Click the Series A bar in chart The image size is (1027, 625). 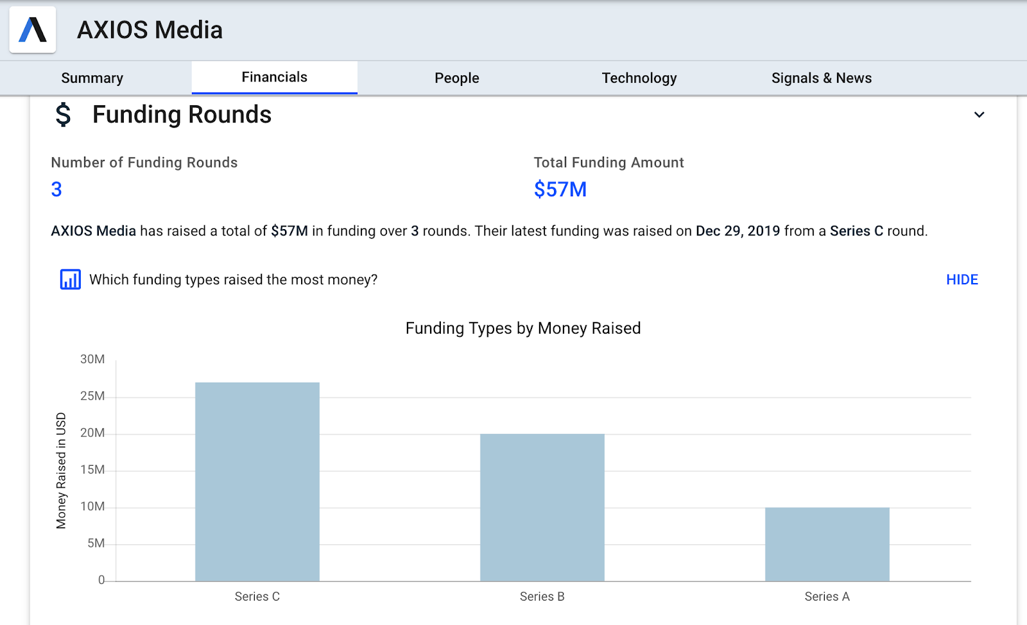pos(827,544)
